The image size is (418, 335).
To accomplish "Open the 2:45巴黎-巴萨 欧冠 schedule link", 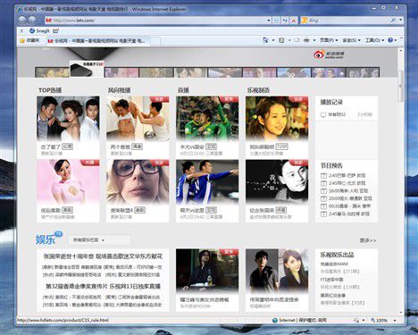I will [347, 176].
